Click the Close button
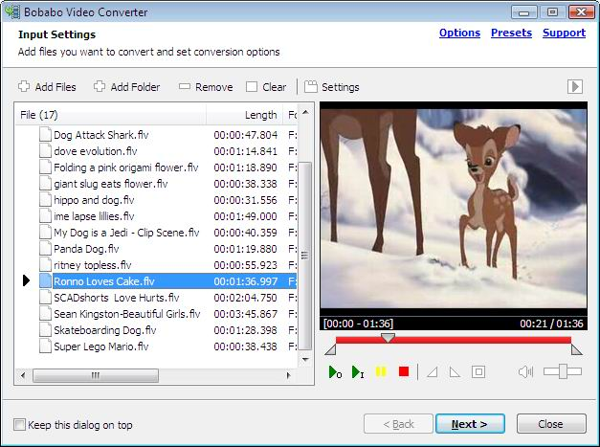The height and width of the screenshot is (447, 600). [551, 424]
